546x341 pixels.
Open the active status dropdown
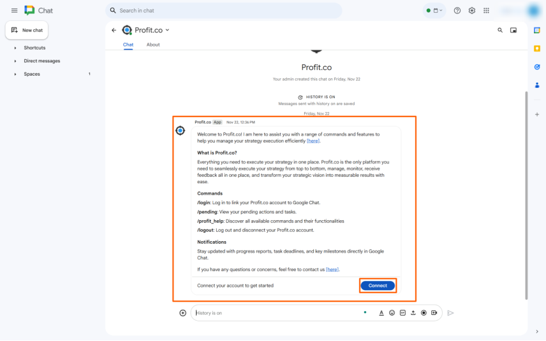click(434, 10)
